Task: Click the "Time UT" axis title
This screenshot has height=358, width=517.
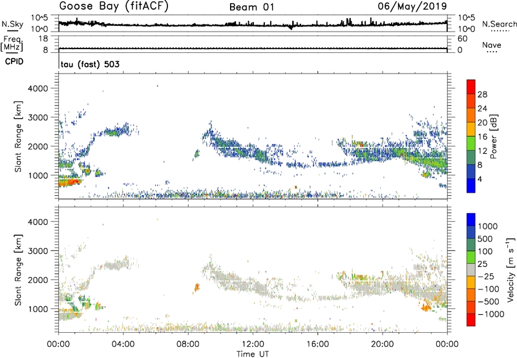Action: click(253, 354)
